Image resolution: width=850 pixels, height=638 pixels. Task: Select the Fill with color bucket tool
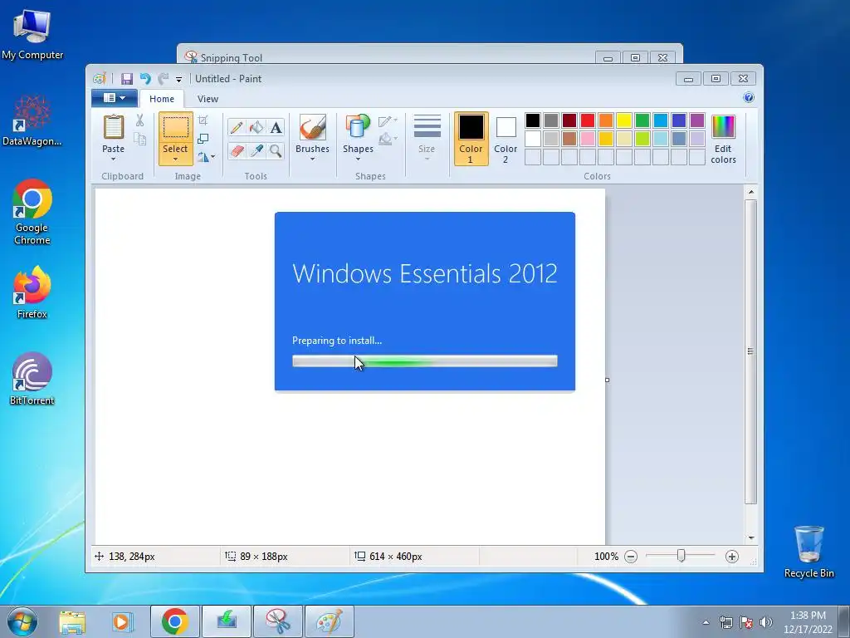tap(256, 127)
